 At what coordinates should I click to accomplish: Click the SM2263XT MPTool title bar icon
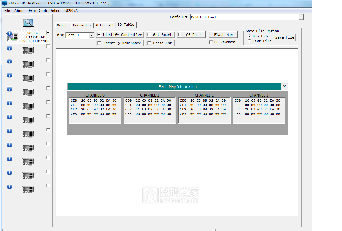(4, 3)
